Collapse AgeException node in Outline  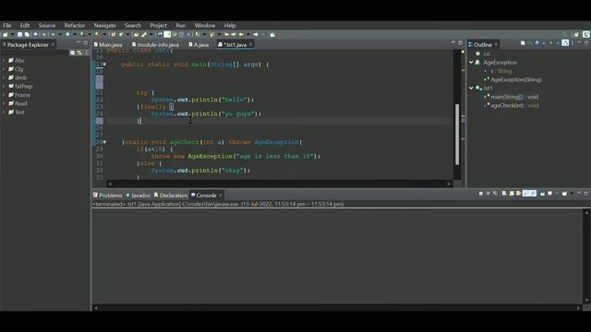(471, 62)
